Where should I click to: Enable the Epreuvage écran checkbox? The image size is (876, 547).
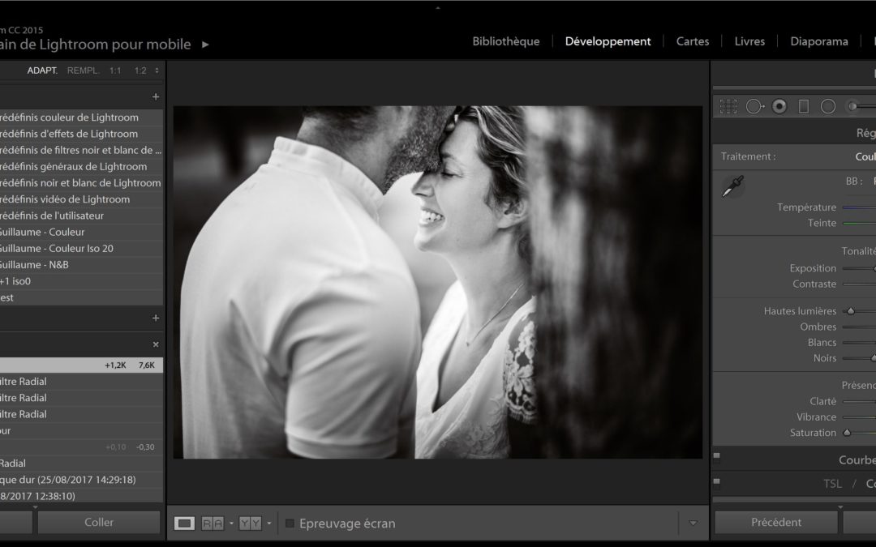(x=290, y=523)
